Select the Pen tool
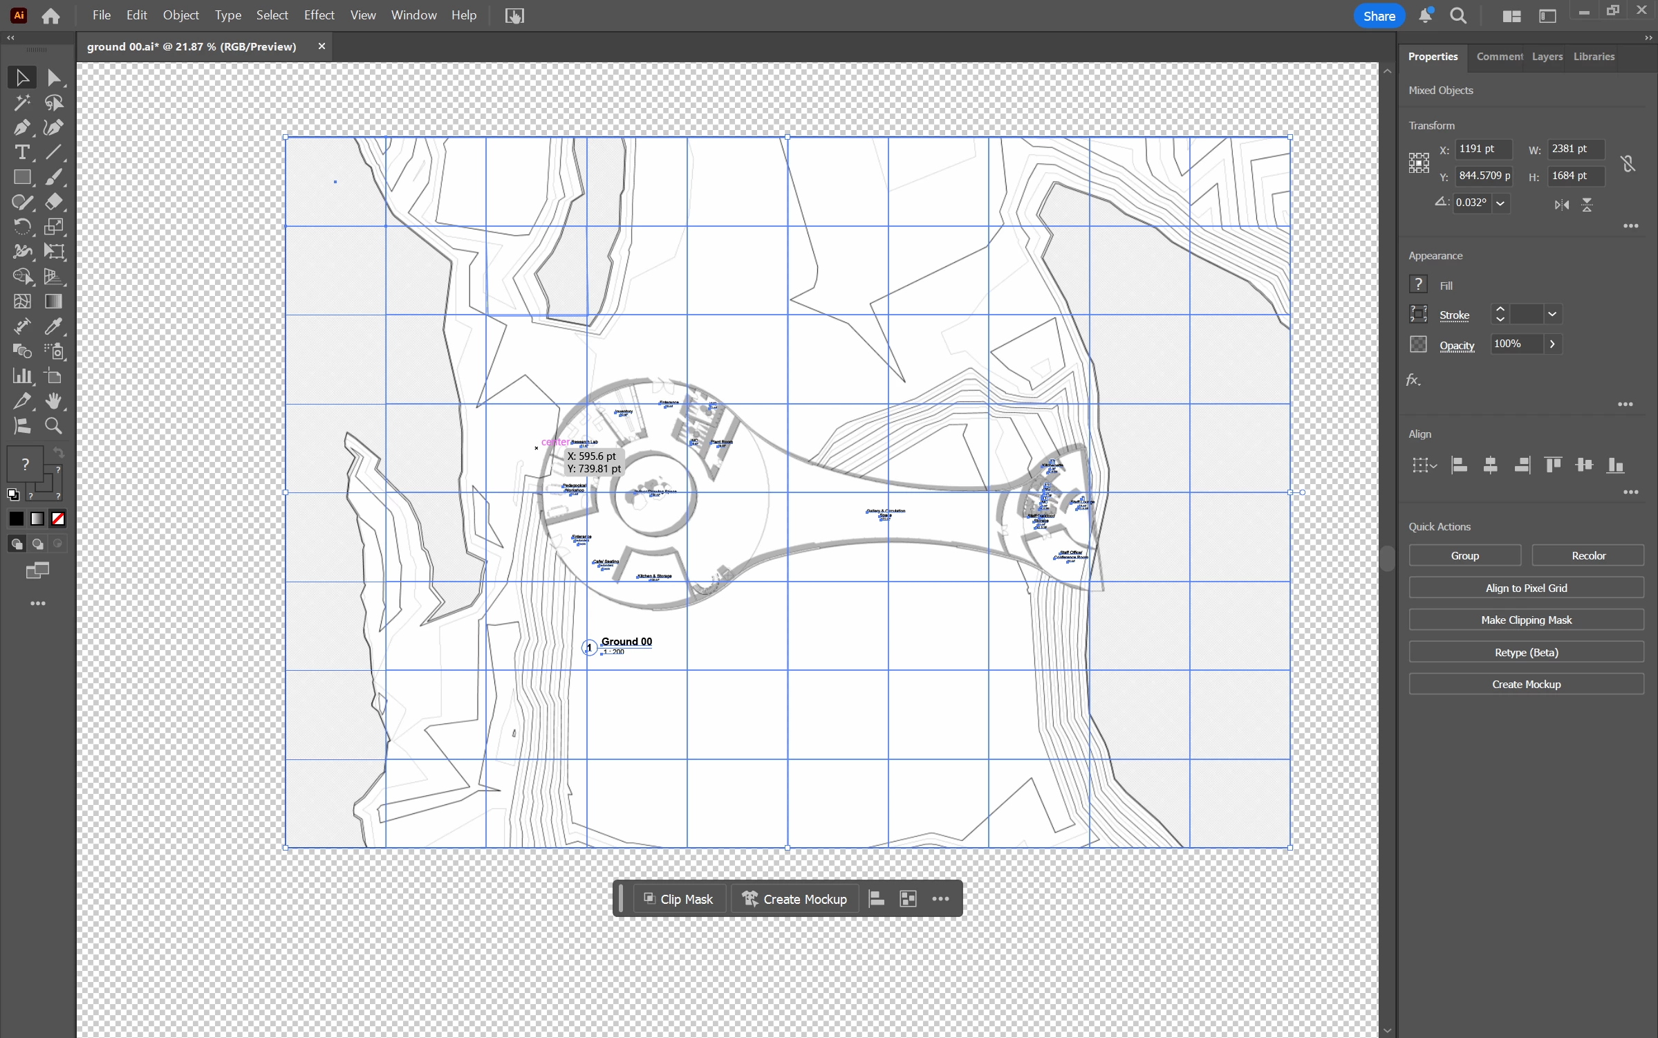 click(x=21, y=128)
